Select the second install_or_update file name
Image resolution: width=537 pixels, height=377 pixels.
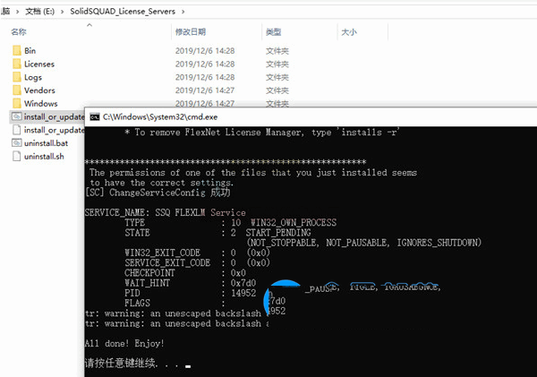click(x=52, y=130)
